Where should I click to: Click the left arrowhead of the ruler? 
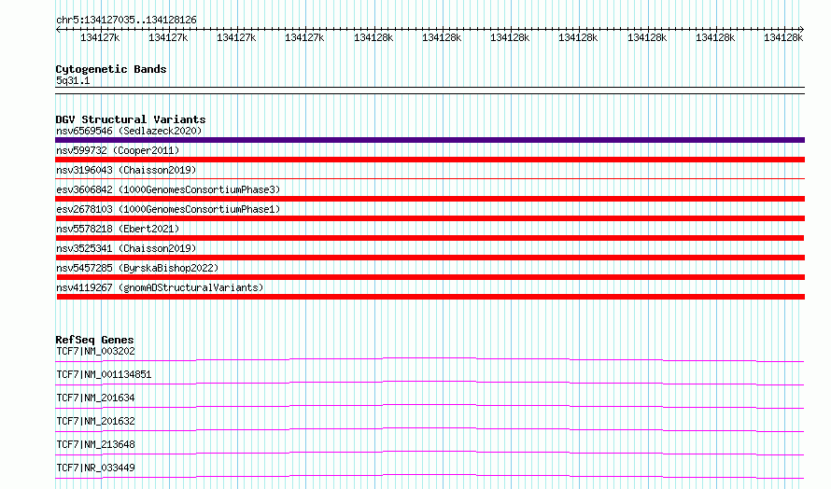pos(58,30)
